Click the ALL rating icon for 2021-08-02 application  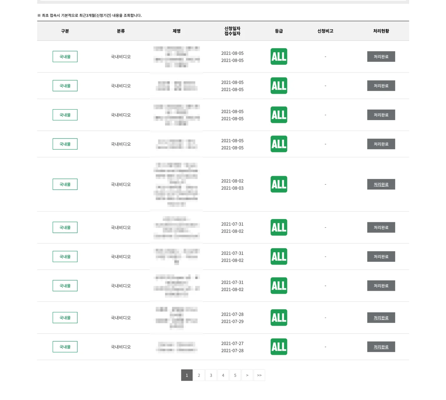click(x=279, y=184)
